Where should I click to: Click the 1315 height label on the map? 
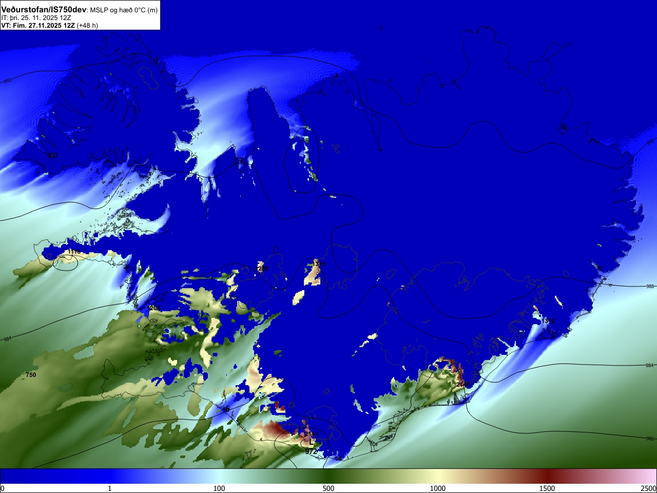click(319, 264)
